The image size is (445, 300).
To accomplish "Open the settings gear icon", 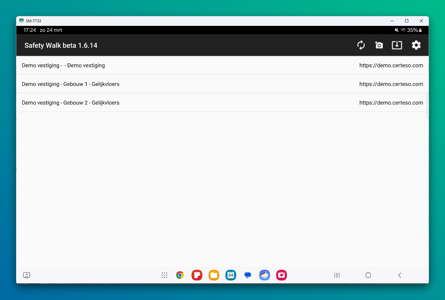I will click(416, 45).
